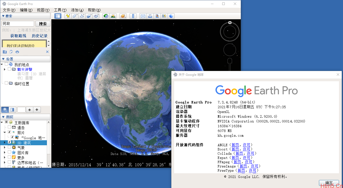The width and height of the screenshot is (343, 188).
Task: Click the search results scroll-up arrow
Action: click(x=49, y=41)
